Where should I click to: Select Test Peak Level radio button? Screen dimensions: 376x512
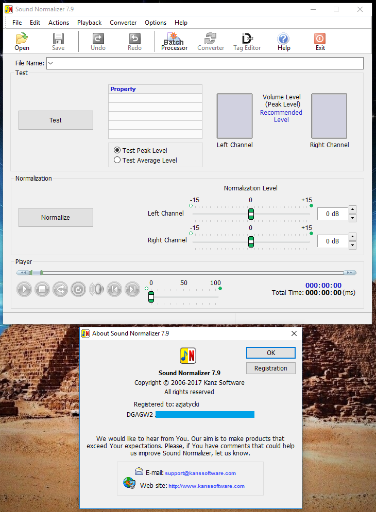tap(117, 150)
